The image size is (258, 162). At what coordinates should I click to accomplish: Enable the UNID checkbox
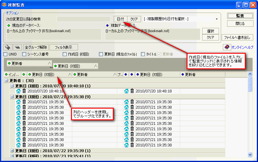coord(5,54)
